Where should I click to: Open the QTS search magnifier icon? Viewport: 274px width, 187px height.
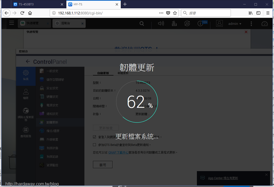point(142,23)
